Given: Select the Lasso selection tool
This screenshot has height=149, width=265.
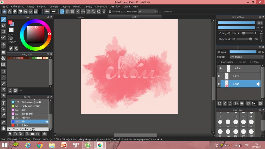Looking at the screenshot, I should coord(3,78).
